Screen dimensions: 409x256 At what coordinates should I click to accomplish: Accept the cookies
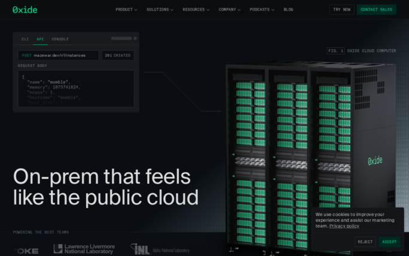(389, 242)
